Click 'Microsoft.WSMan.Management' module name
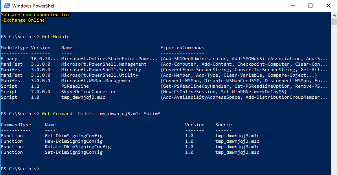 pyautogui.click(x=97, y=81)
